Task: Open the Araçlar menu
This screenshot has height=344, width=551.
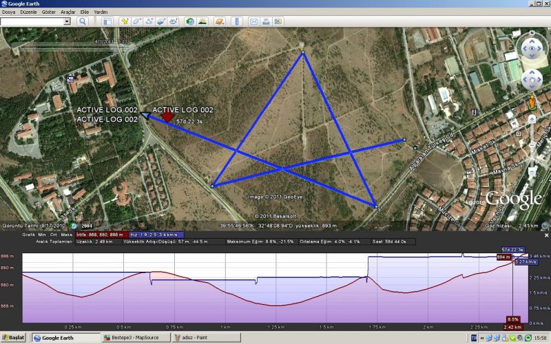Action: [x=67, y=12]
